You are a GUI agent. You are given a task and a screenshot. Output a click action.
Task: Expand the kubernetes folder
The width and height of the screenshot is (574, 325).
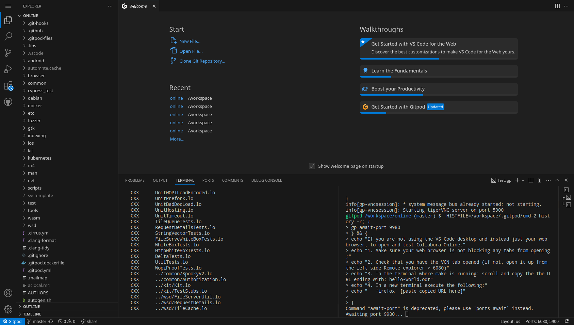coord(67,158)
